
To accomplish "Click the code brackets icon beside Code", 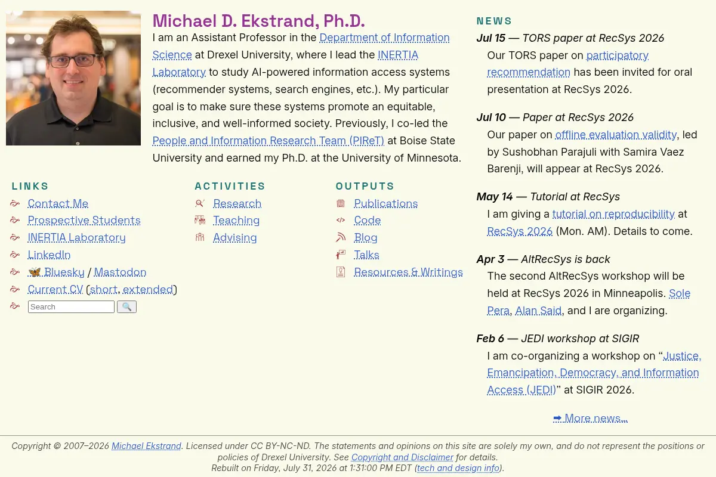I will point(341,220).
